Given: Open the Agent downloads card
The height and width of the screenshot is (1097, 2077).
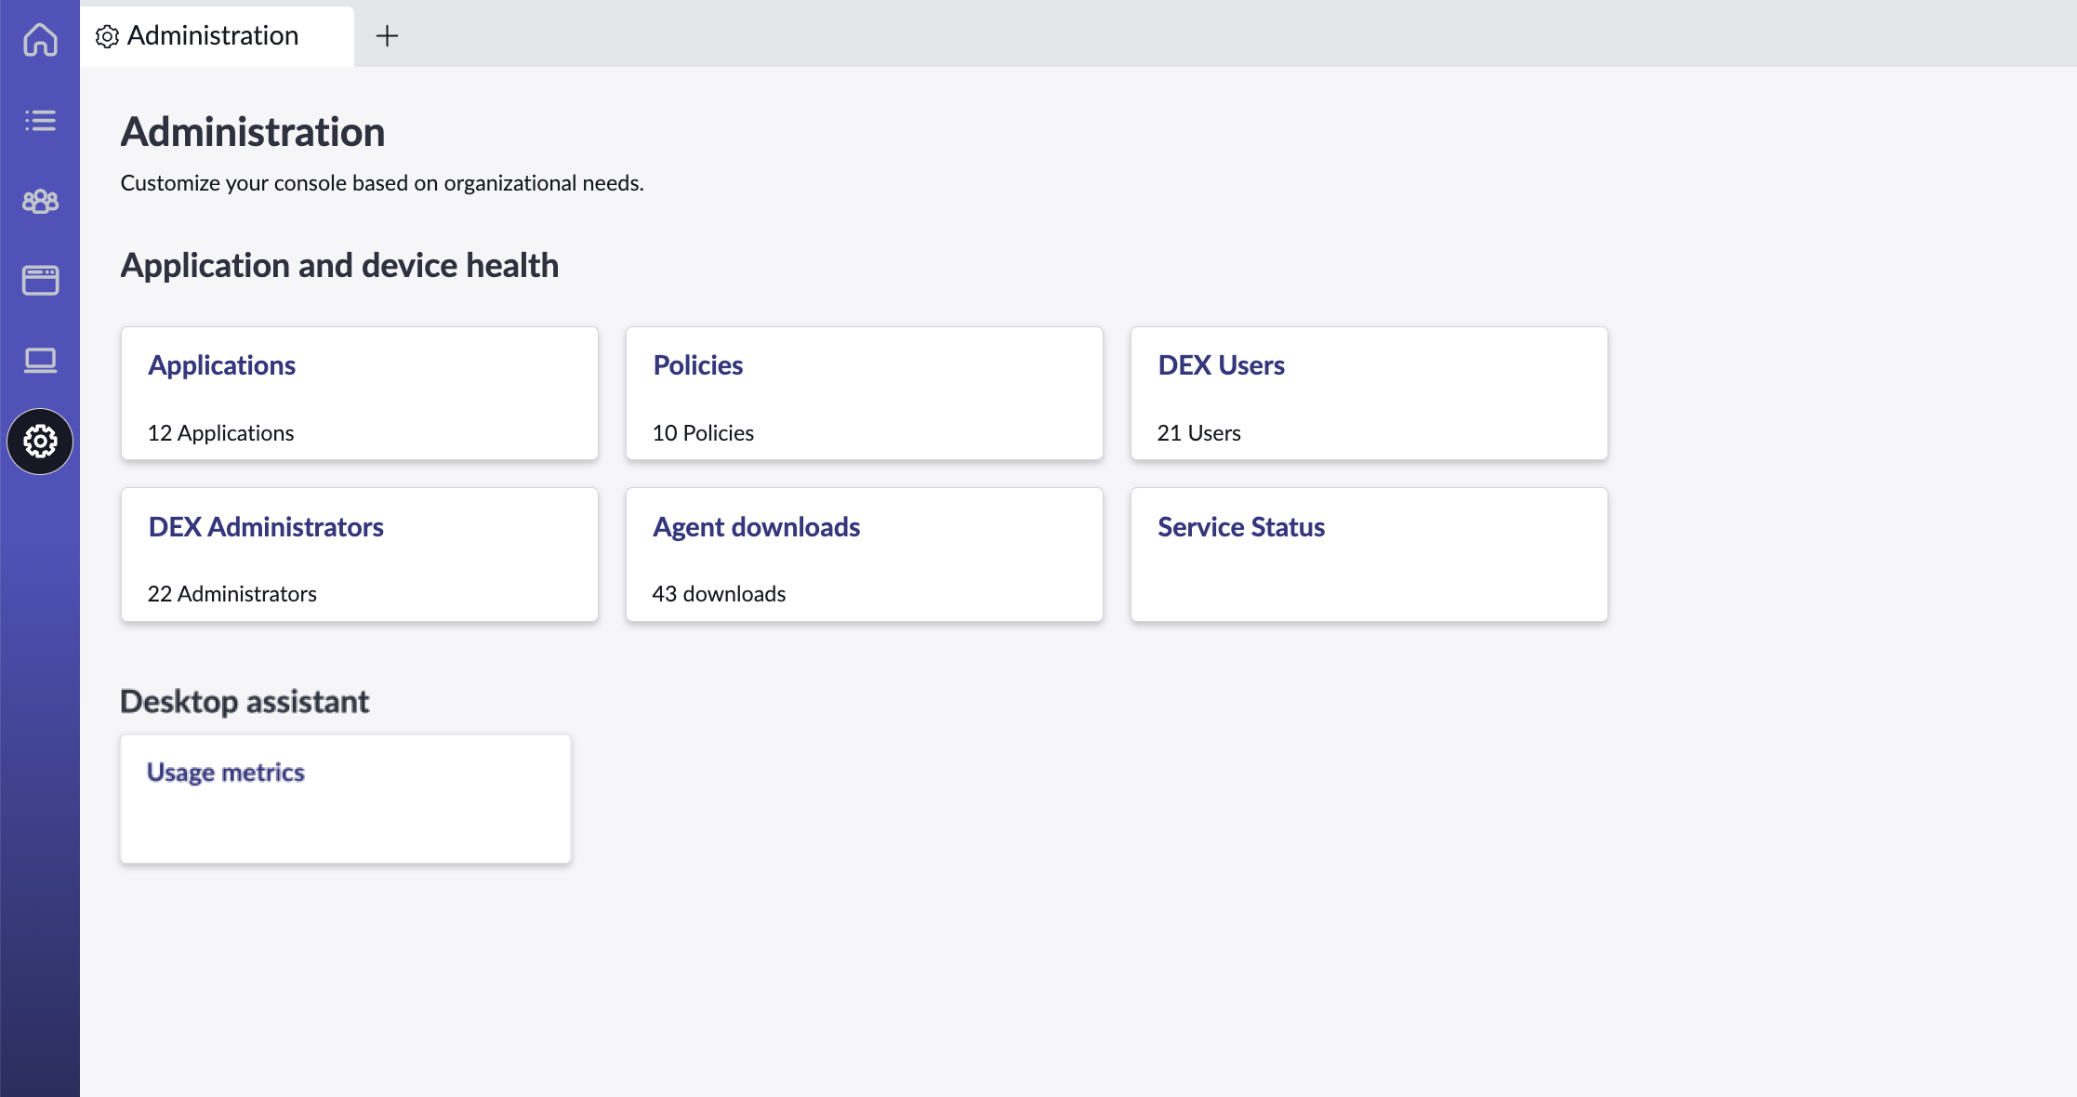Looking at the screenshot, I should [x=865, y=555].
